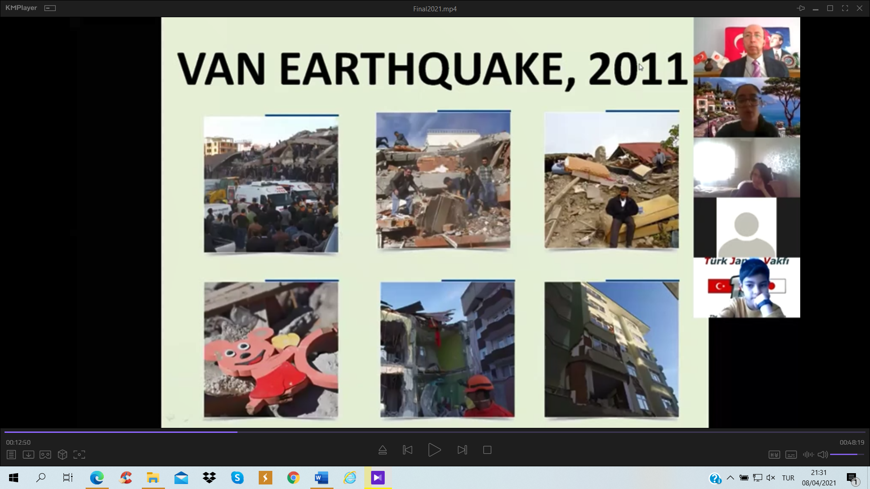The height and width of the screenshot is (489, 870).
Task: Stop video playback
Action: click(487, 450)
